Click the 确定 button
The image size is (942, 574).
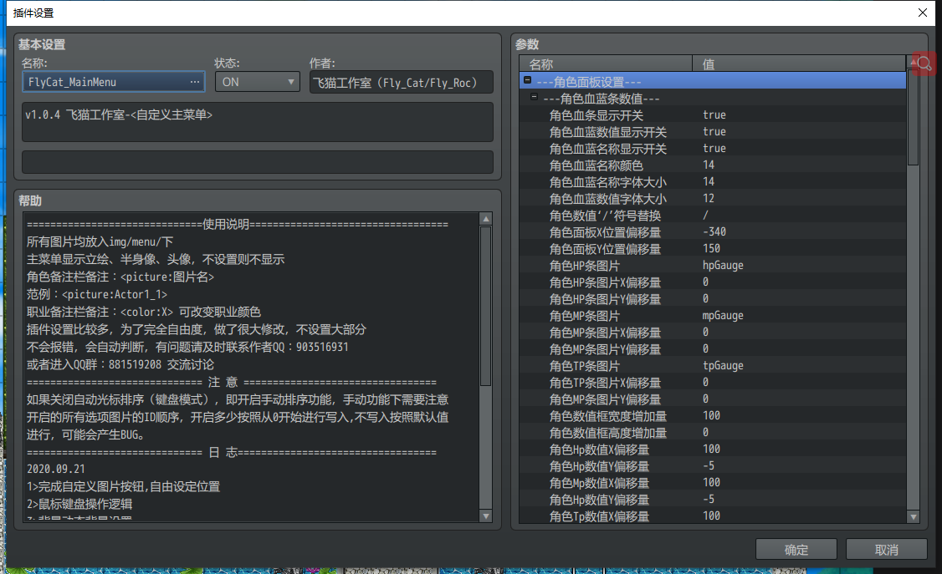coord(796,550)
